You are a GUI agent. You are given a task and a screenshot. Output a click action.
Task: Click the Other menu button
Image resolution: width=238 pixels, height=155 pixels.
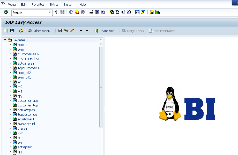(x=39, y=31)
